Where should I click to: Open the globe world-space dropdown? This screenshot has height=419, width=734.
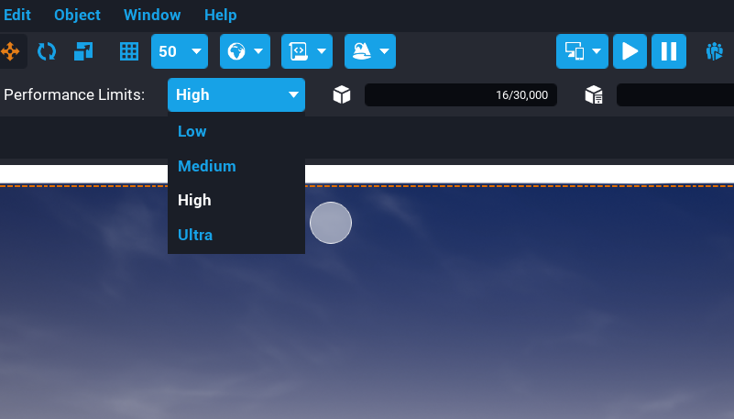pyautogui.click(x=245, y=51)
